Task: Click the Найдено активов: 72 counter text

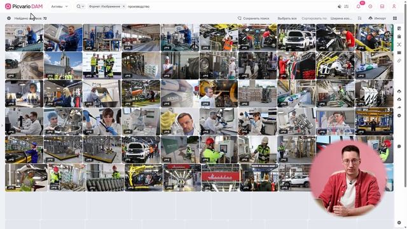Action: pos(31,18)
